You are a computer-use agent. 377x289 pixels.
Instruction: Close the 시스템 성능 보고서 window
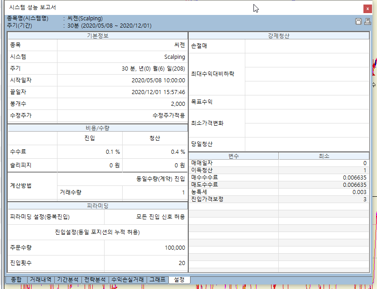click(367, 8)
